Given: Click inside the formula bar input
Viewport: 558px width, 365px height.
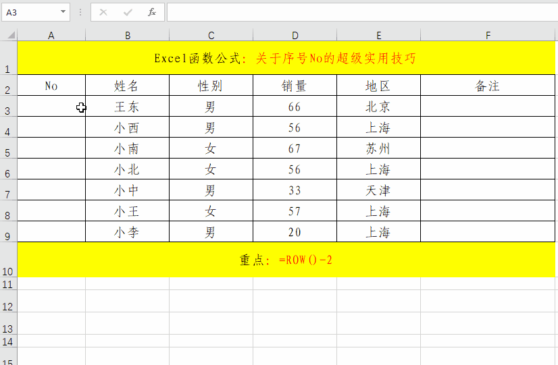Looking at the screenshot, I should [x=362, y=12].
